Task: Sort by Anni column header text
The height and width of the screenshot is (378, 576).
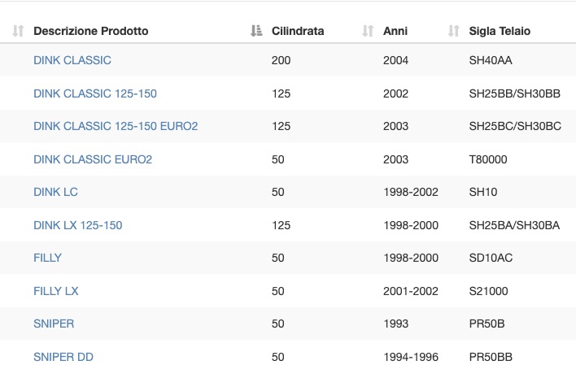Action: pos(395,31)
